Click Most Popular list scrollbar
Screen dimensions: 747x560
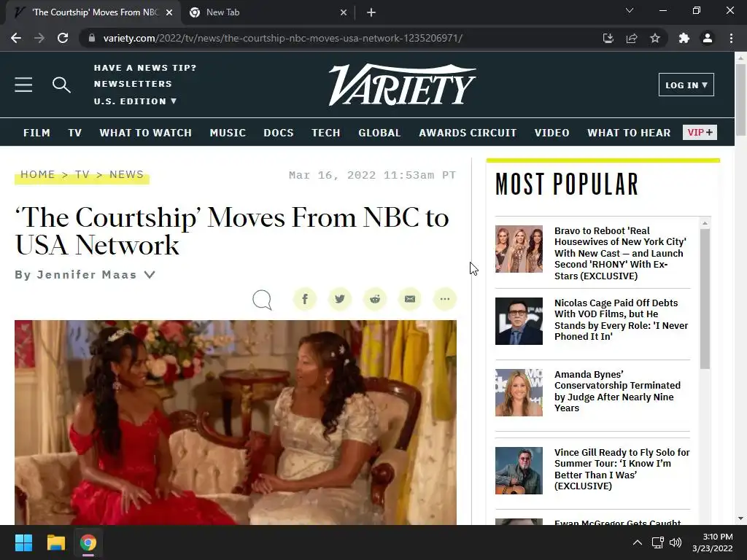pyautogui.click(x=705, y=298)
